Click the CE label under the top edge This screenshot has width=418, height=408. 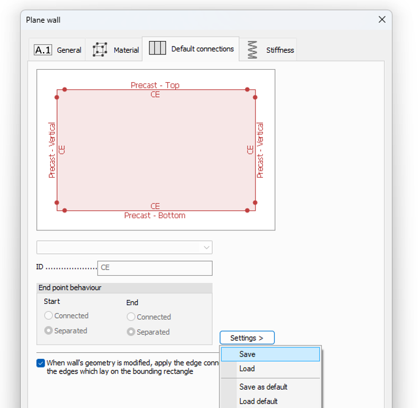tap(155, 94)
